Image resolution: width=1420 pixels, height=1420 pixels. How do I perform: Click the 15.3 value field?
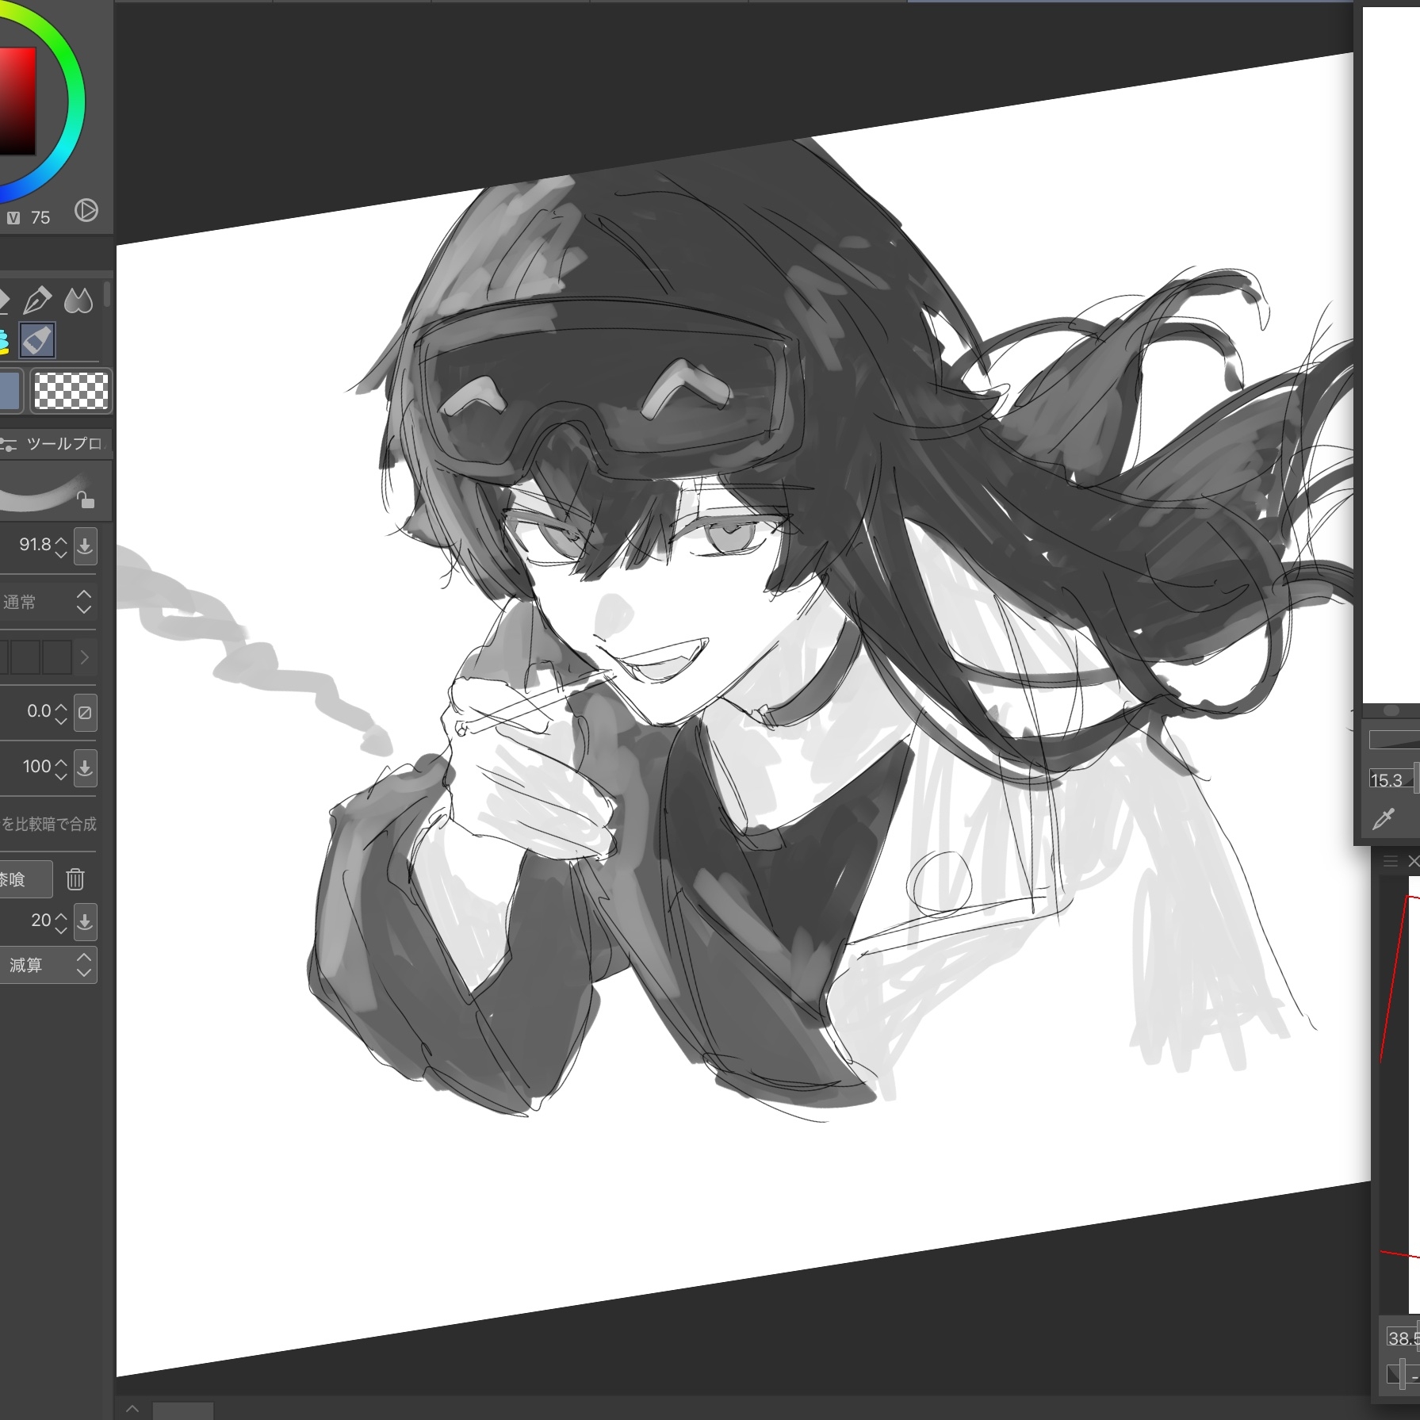pyautogui.click(x=1389, y=780)
